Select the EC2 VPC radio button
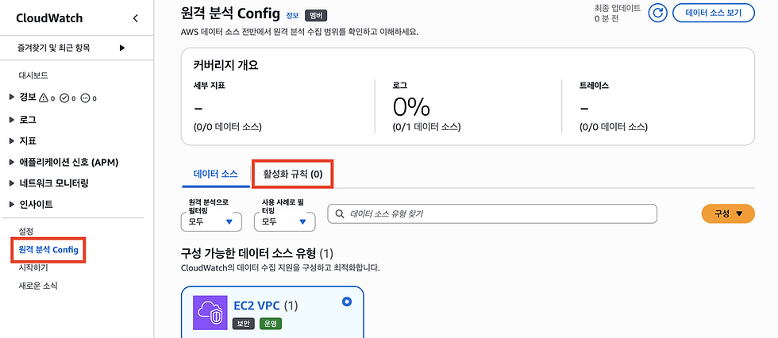The height and width of the screenshot is (338, 778). click(347, 302)
